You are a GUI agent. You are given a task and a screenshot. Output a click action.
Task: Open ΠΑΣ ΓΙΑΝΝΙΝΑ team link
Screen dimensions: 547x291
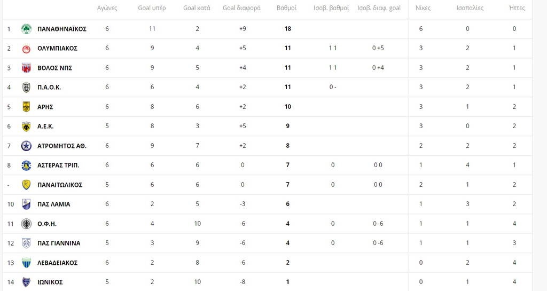coord(59,243)
